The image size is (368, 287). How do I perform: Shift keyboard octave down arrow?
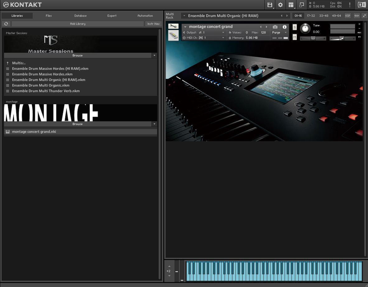pyautogui.click(x=169, y=276)
